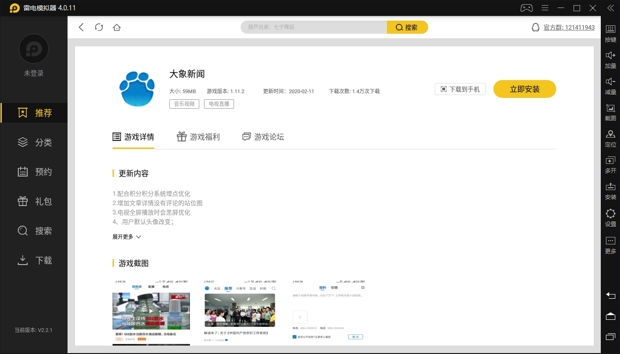Click the line 3.电视全屏播放时会黑屏优化
The width and height of the screenshot is (620, 354).
click(151, 212)
